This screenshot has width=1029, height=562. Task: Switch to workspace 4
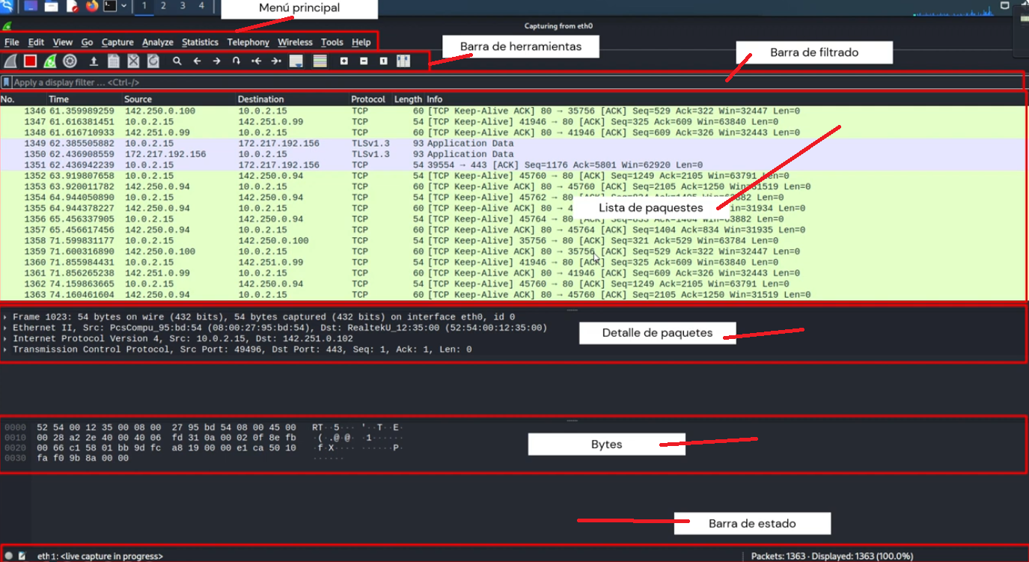pos(201,6)
